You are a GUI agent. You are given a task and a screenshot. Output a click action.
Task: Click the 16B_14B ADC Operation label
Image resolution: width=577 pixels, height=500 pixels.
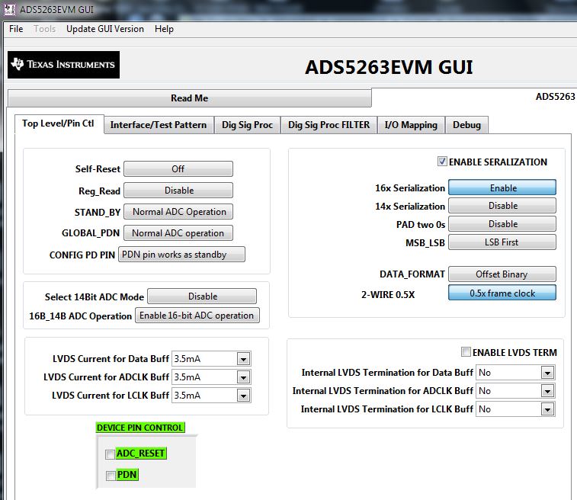[80, 316]
